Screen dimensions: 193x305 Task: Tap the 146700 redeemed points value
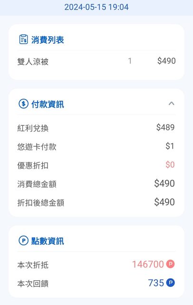[x=148, y=264]
